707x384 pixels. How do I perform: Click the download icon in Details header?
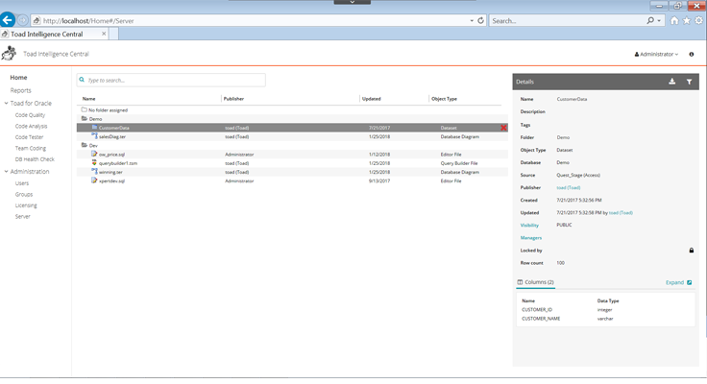[672, 82]
